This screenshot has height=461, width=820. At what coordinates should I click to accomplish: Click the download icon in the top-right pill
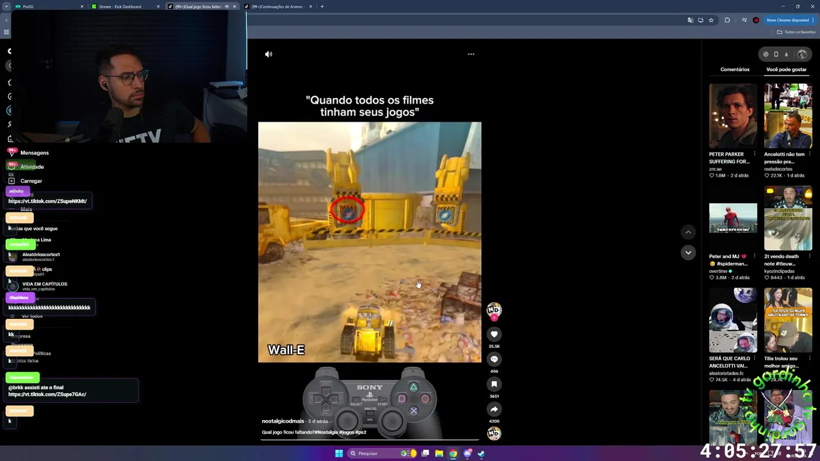tap(786, 54)
